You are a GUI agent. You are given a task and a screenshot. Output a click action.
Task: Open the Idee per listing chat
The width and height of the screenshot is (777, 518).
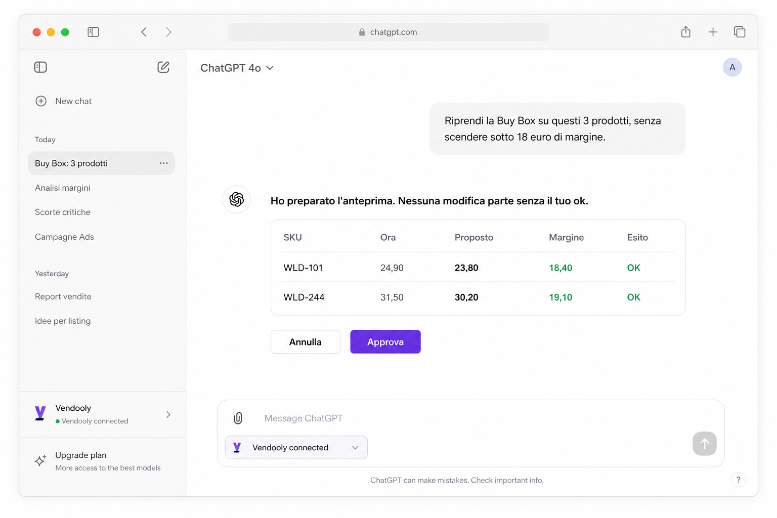tap(63, 321)
